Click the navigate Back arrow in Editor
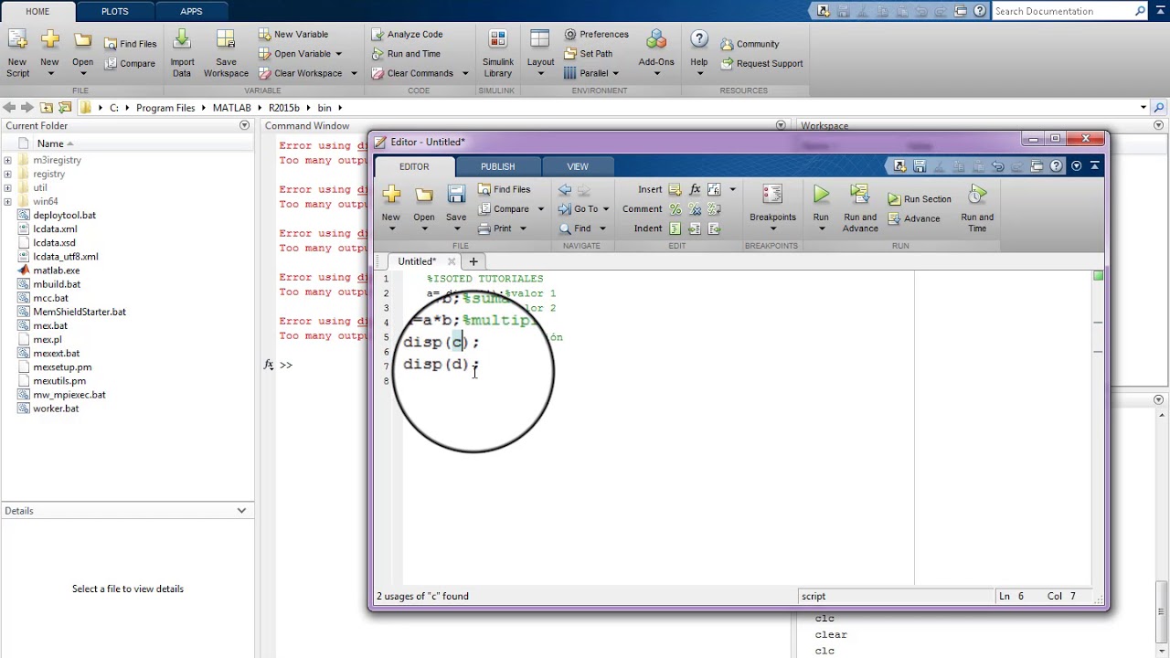This screenshot has width=1170, height=658. pyautogui.click(x=565, y=190)
